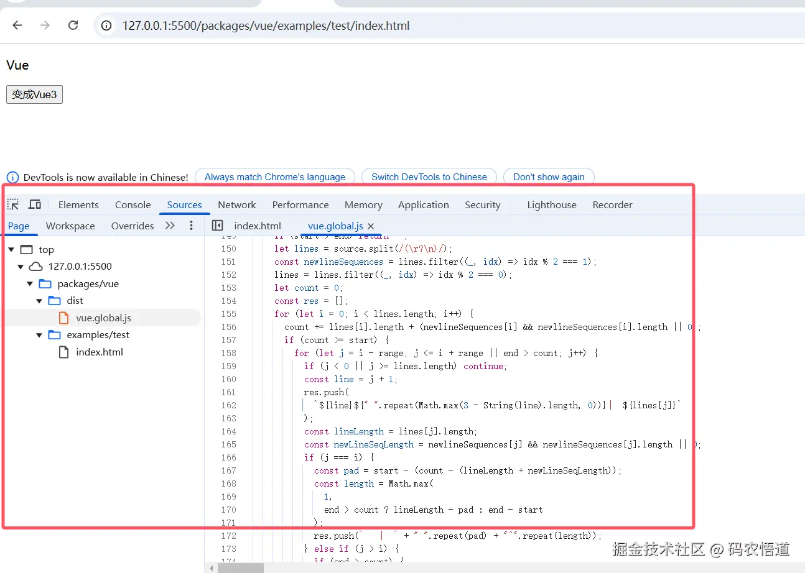Close the vue.global.js editor tab
The image size is (805, 573).
[371, 226]
